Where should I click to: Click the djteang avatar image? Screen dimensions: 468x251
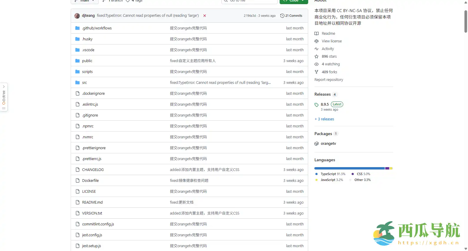(x=77, y=16)
